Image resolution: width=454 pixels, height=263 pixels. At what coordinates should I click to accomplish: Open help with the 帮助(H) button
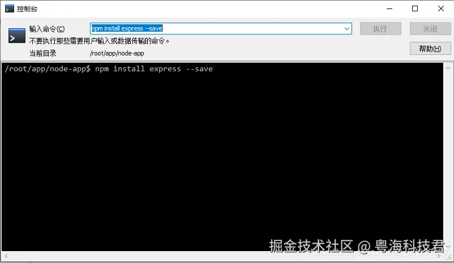click(x=430, y=48)
